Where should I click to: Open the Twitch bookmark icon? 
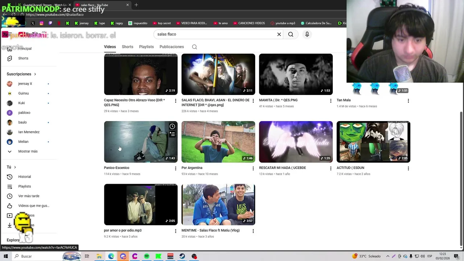point(50,23)
